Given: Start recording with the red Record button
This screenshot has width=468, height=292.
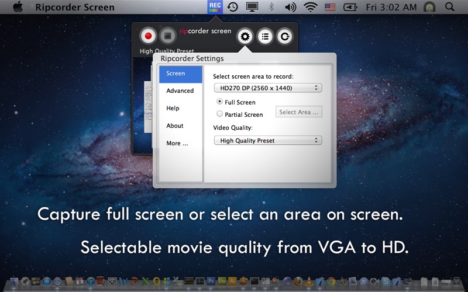Looking at the screenshot, I should coord(148,36).
